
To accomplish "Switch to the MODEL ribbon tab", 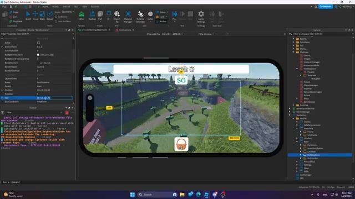I will click(55, 7).
